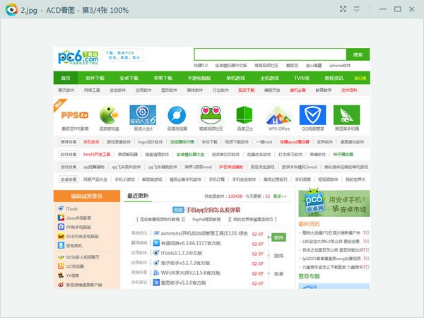Open the iTools3.1.7.2中文版 entry
Image resolution: width=424 pixels, height=318 pixels.
click(182, 253)
